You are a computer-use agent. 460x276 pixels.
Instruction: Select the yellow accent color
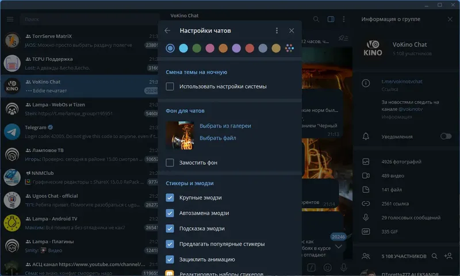[276, 48]
